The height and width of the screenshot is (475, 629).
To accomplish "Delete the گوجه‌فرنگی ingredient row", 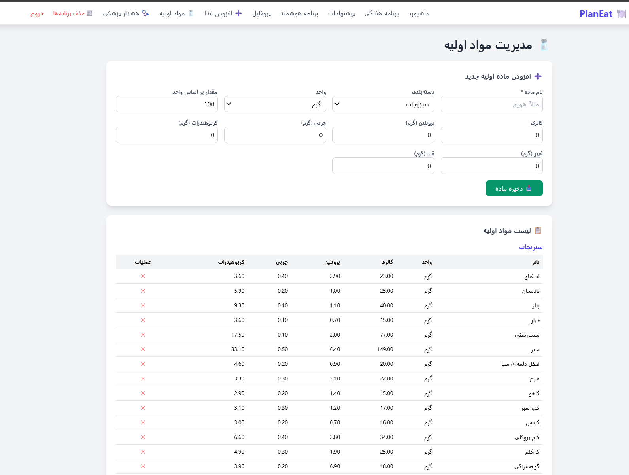I will pyautogui.click(x=143, y=466).
